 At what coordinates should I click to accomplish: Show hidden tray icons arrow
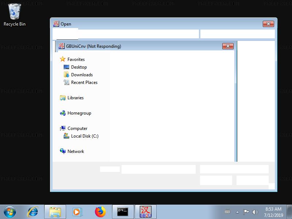point(237,212)
